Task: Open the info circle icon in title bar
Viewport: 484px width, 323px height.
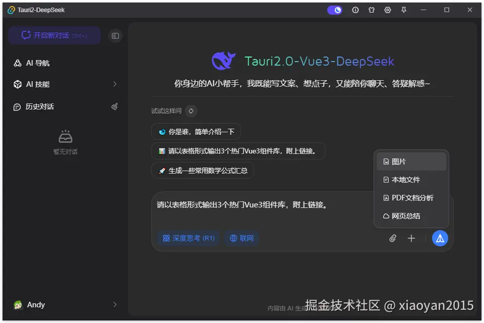Action: [355, 10]
